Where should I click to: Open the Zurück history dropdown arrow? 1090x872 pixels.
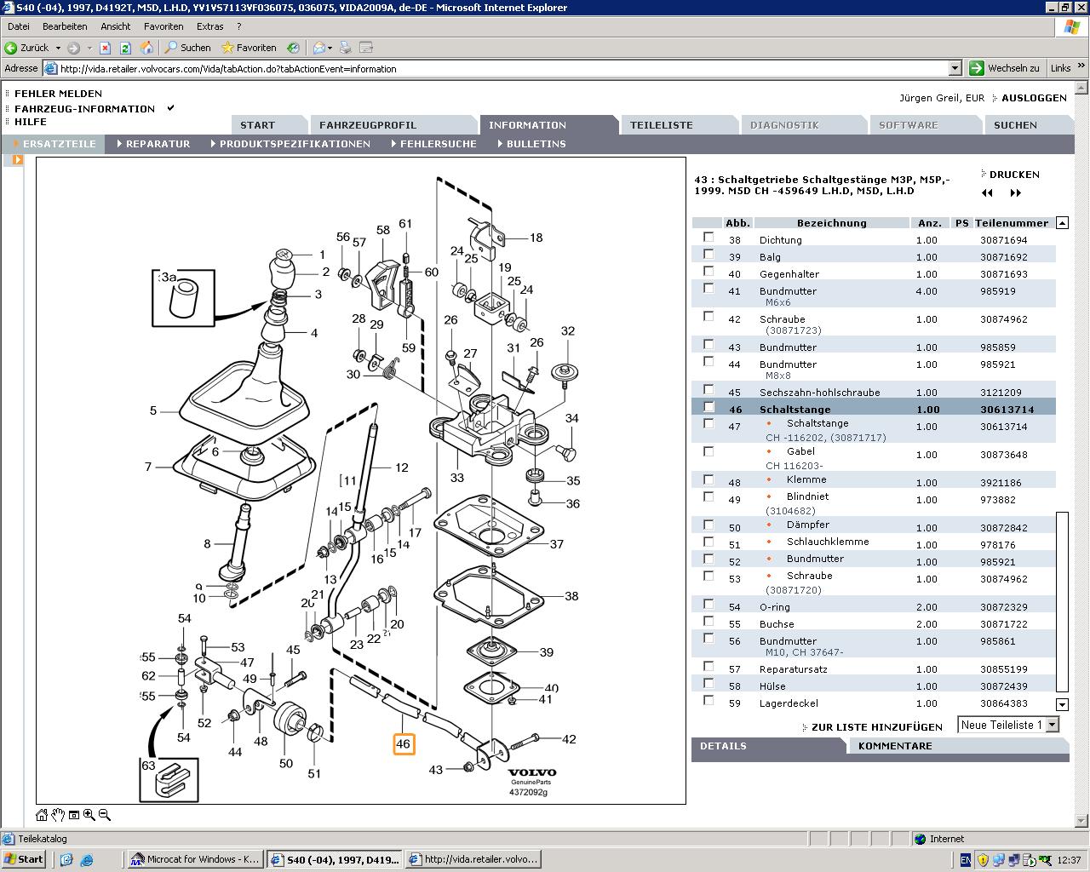click(x=58, y=48)
